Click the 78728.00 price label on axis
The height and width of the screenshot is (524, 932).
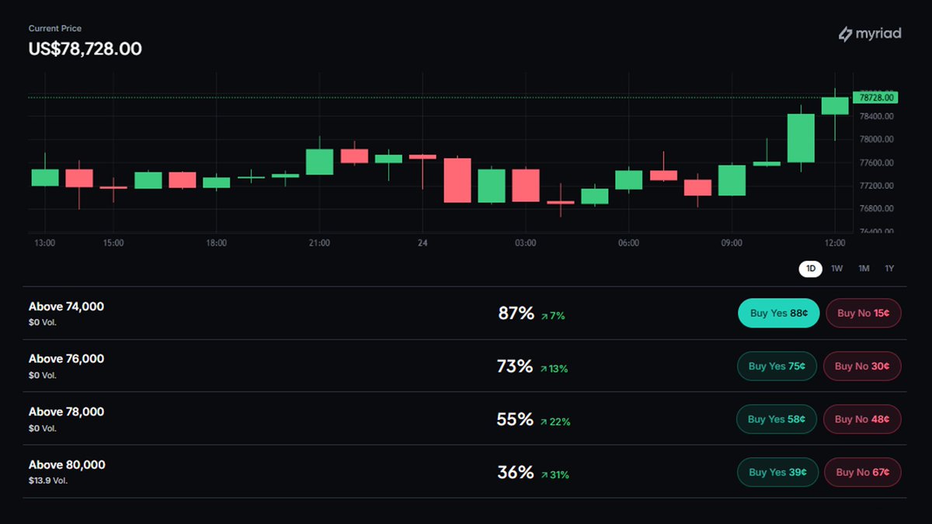tap(875, 98)
